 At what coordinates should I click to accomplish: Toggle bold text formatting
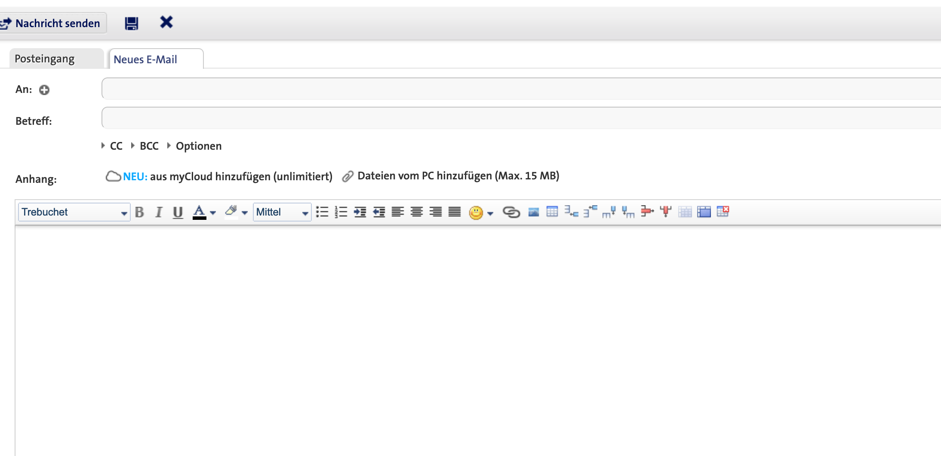(139, 212)
